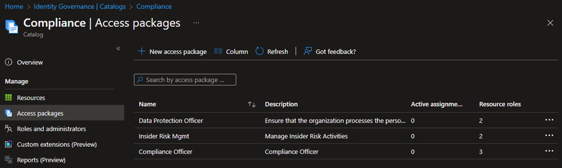Click the Name sort arrows icon

252,104
